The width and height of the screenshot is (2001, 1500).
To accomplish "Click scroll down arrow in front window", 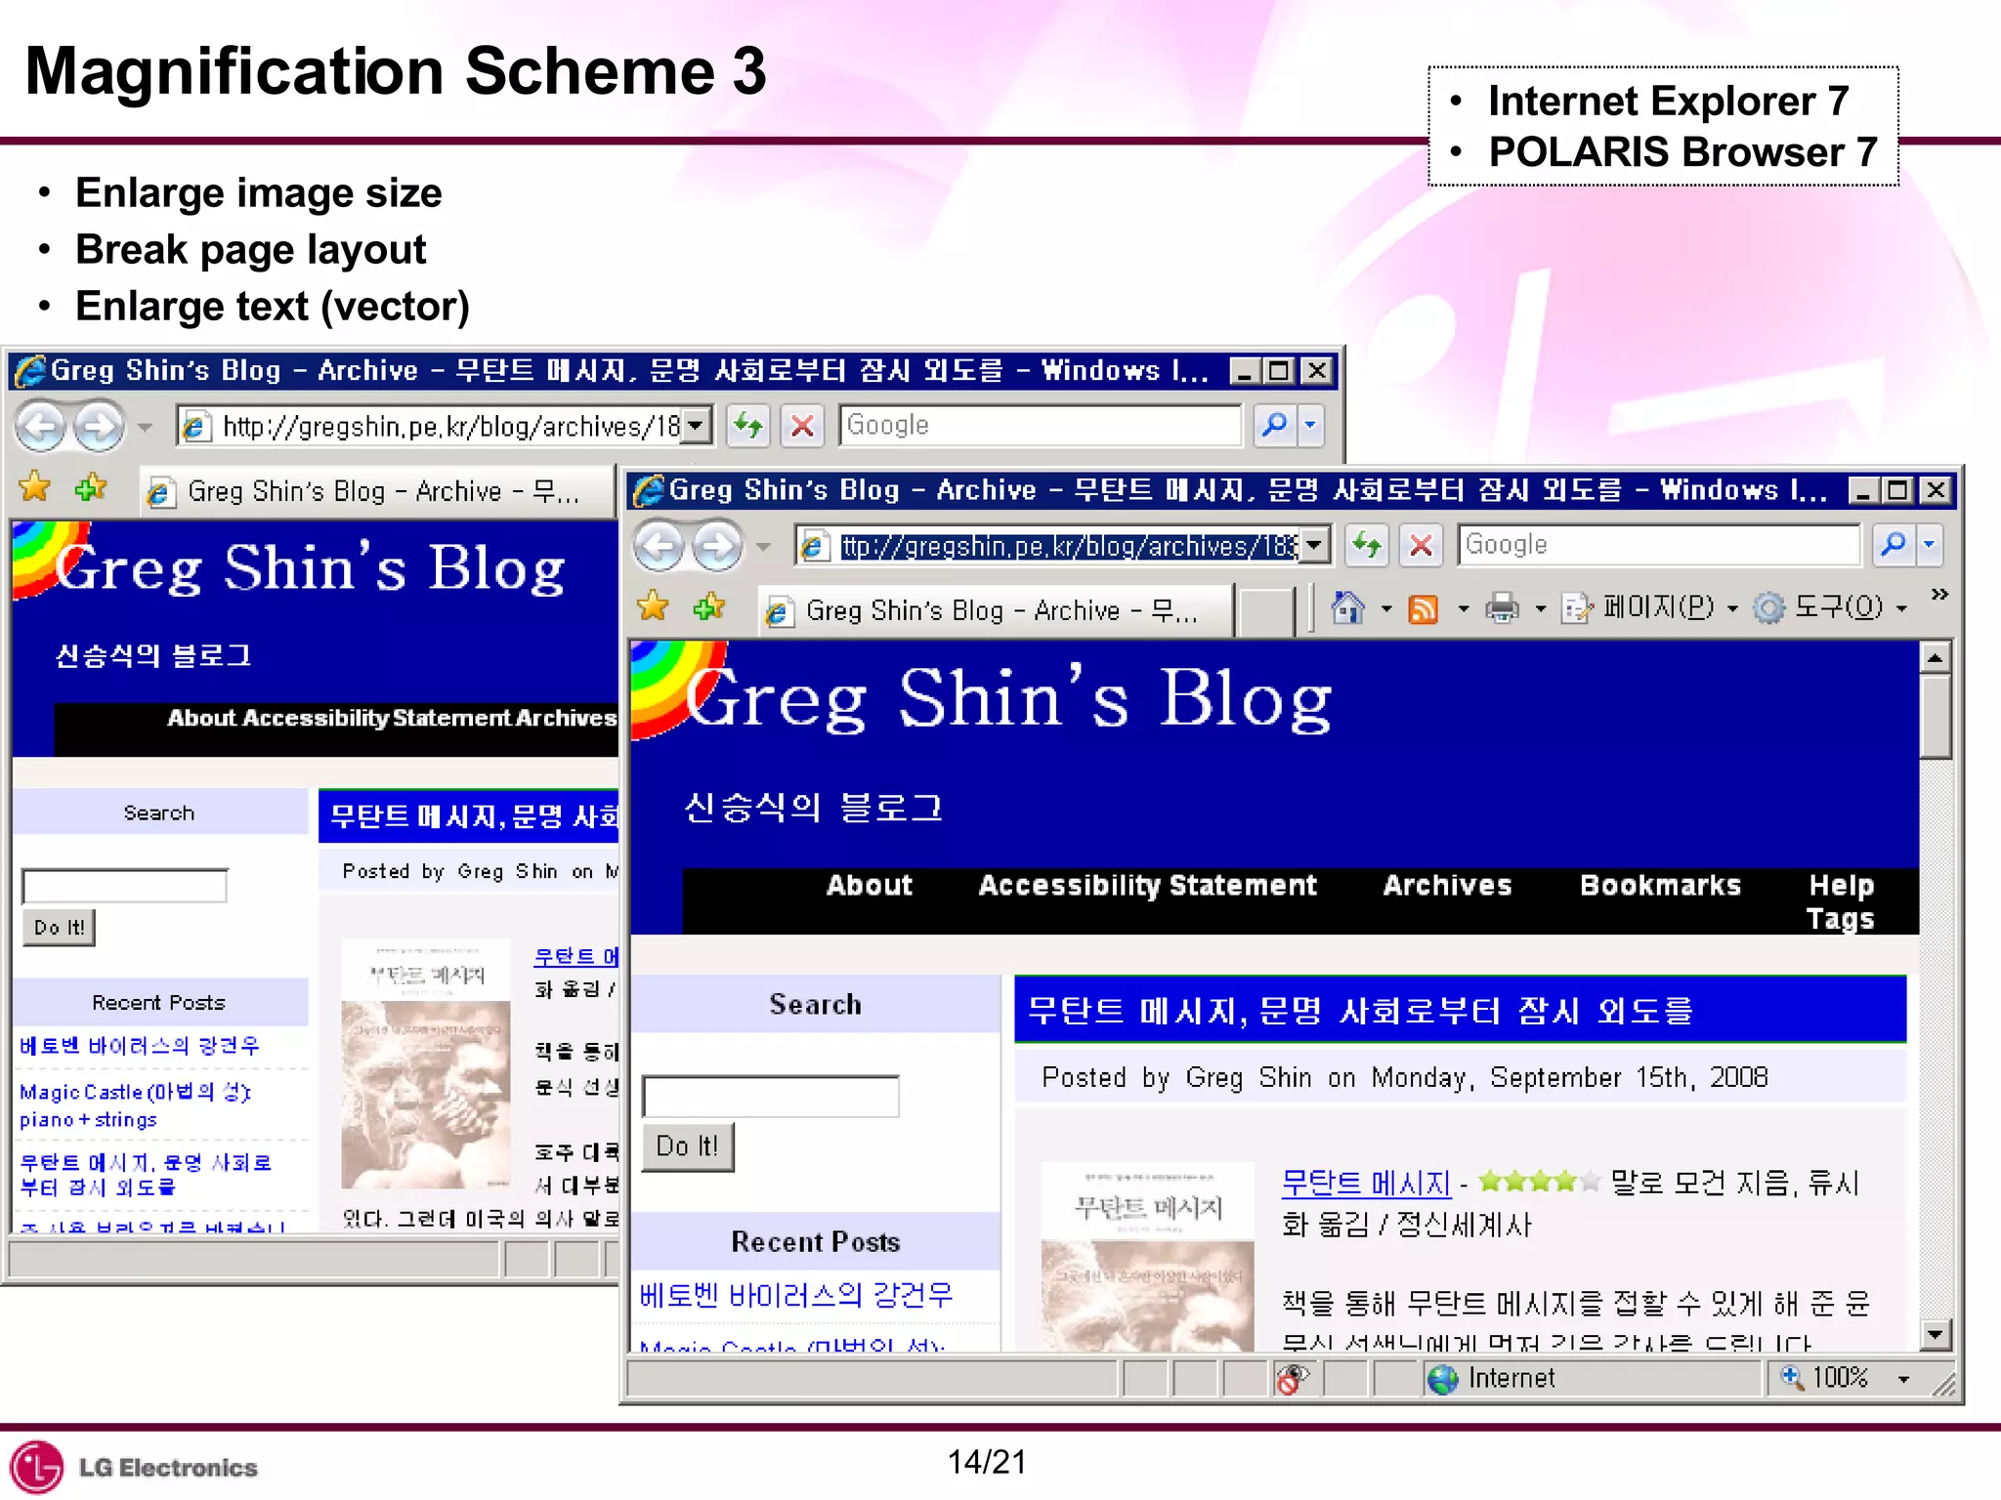I will (x=1935, y=1334).
